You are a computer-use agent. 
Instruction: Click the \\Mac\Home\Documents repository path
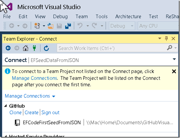pos(130,123)
